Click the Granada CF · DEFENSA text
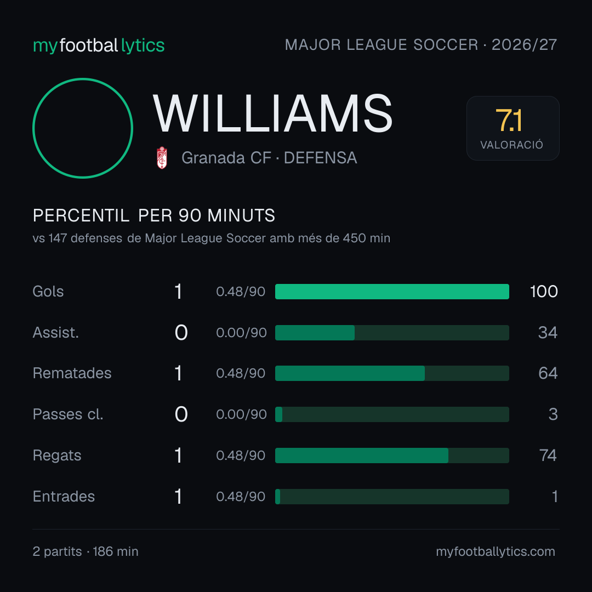The image size is (592, 592). pyautogui.click(x=269, y=158)
